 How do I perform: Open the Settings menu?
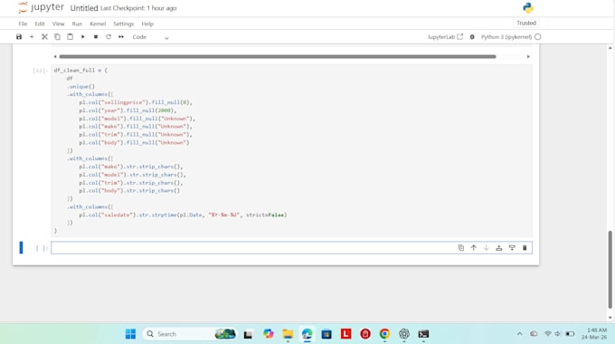tap(124, 24)
